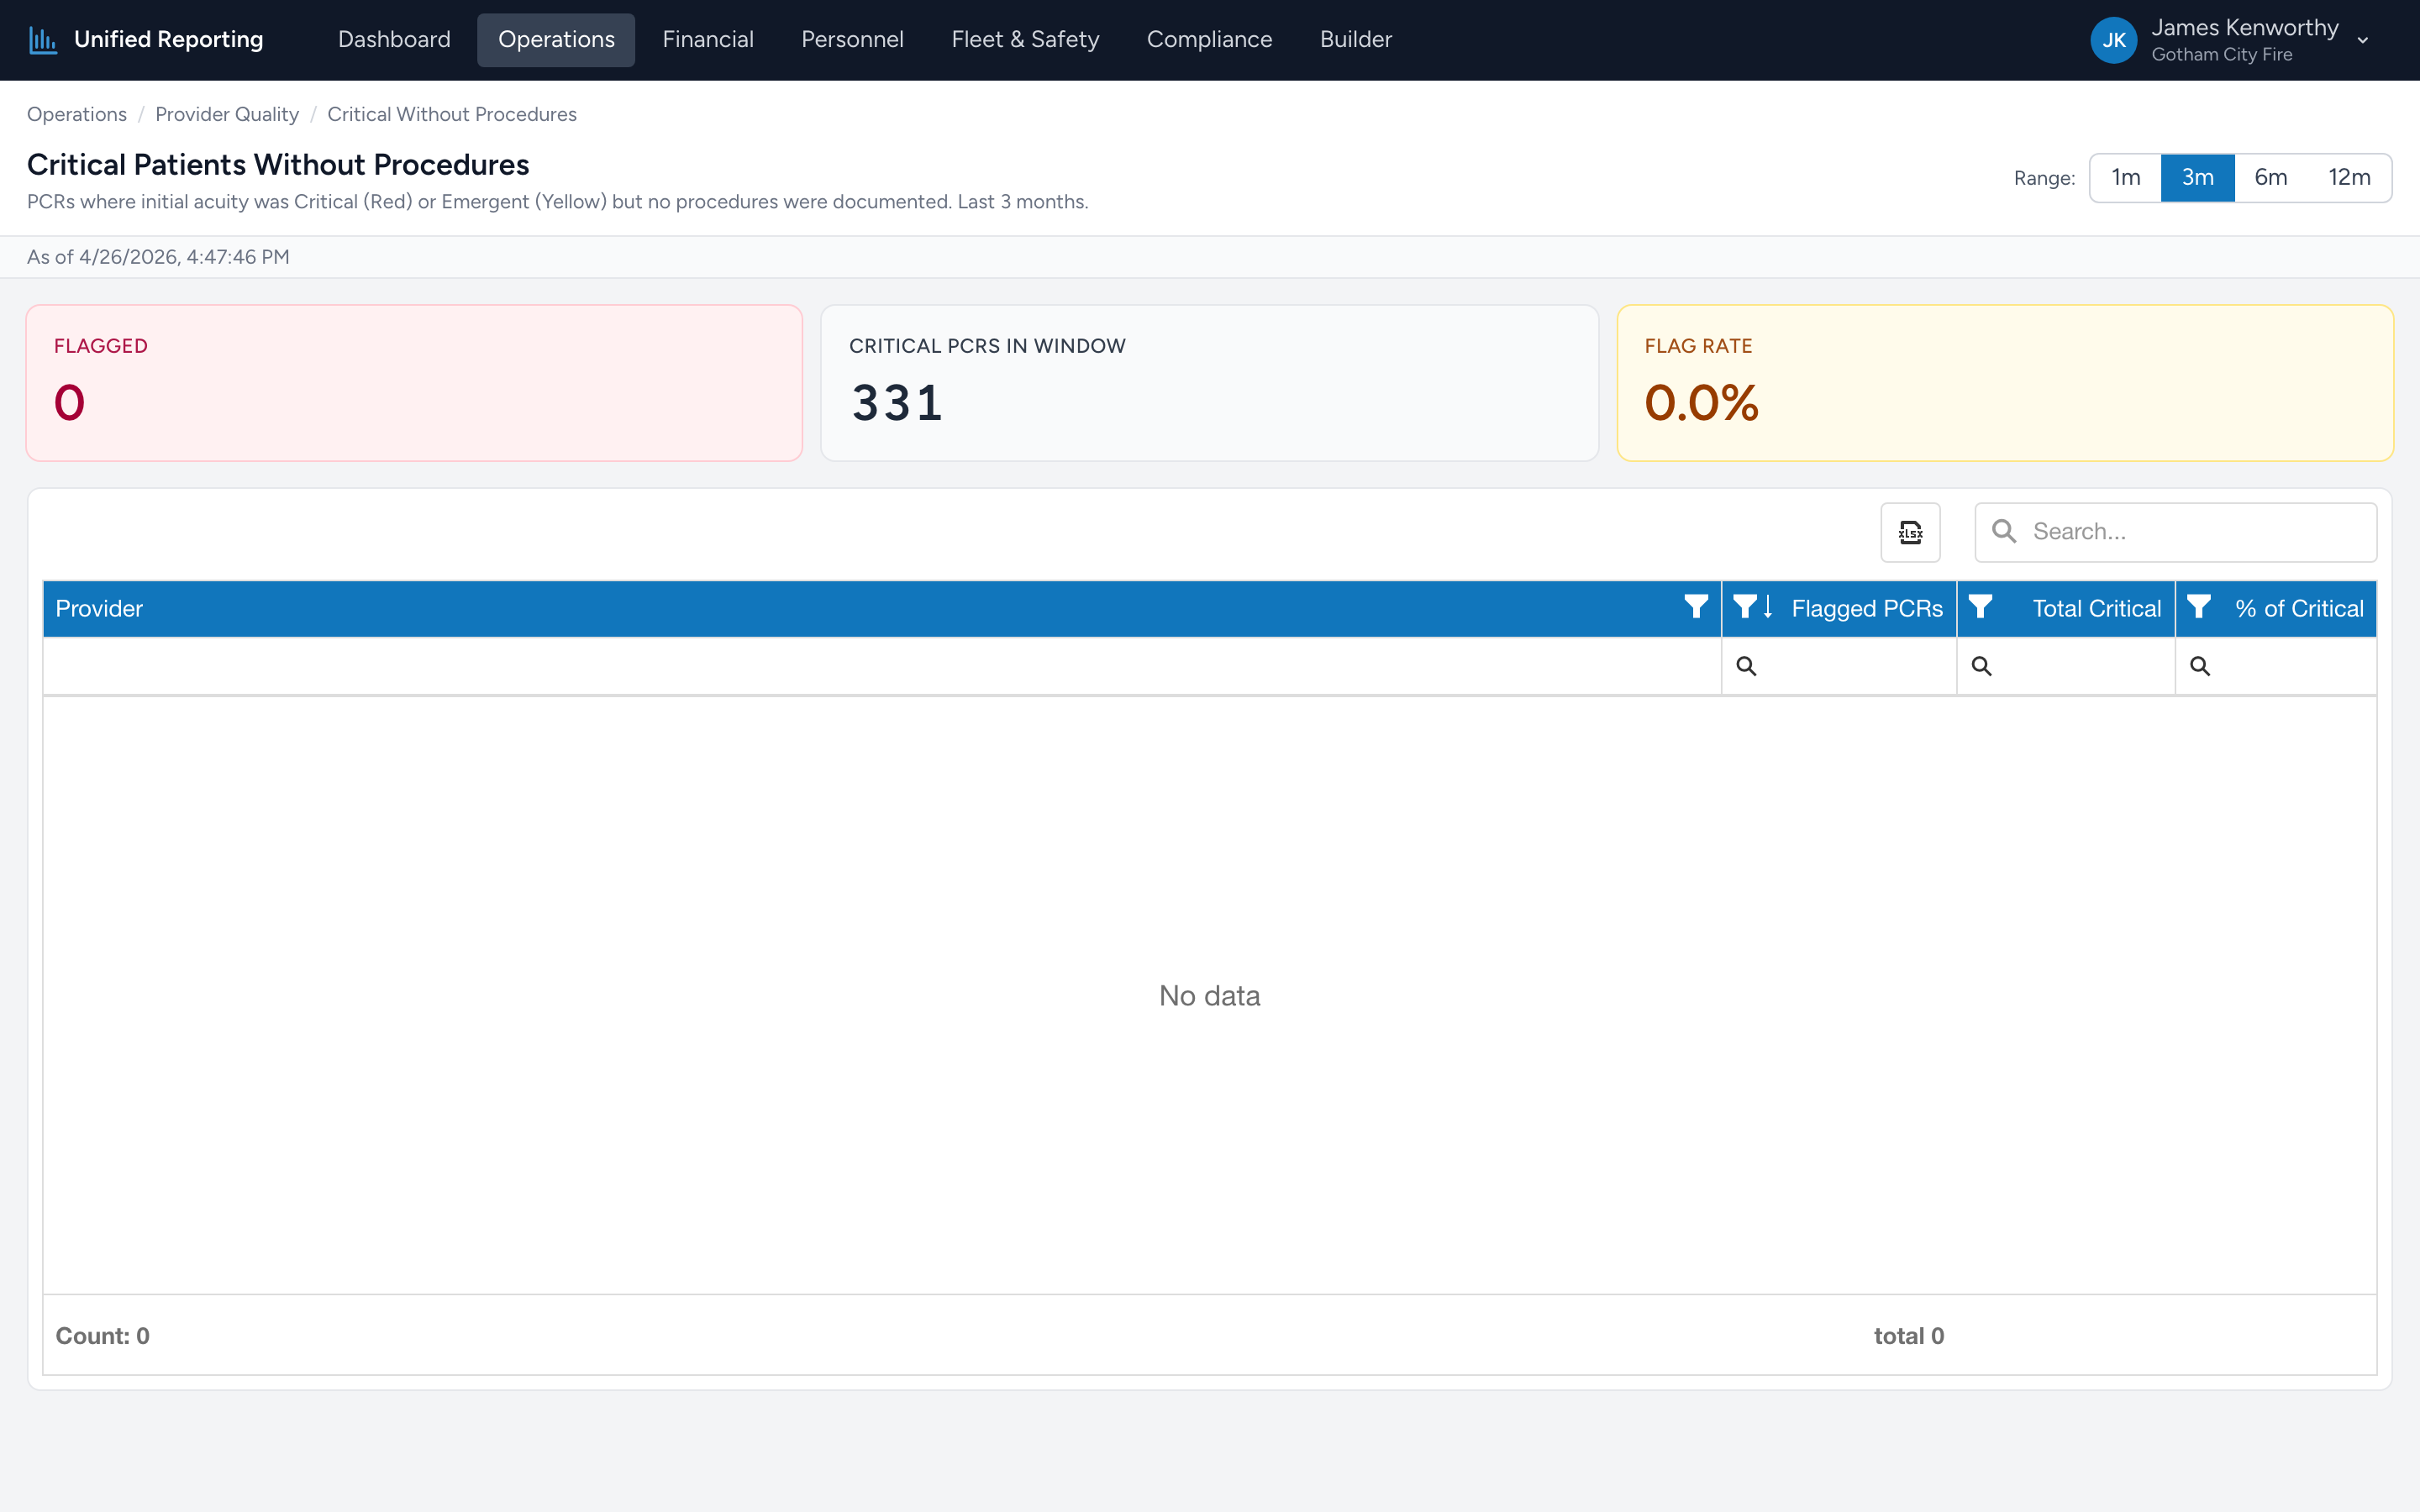Click the Unified Reporting bar chart logo
This screenshot has width=2420, height=1512.
(42, 40)
